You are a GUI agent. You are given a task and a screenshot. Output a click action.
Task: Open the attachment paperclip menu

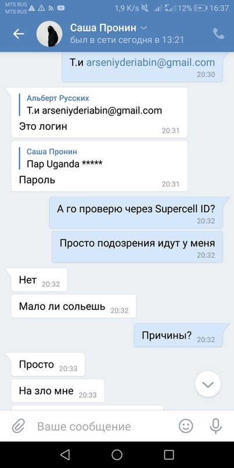[x=18, y=426]
